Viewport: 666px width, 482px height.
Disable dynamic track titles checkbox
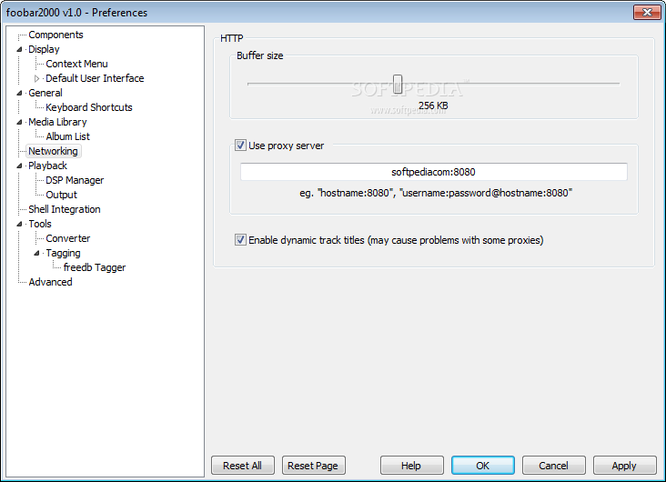(x=240, y=240)
